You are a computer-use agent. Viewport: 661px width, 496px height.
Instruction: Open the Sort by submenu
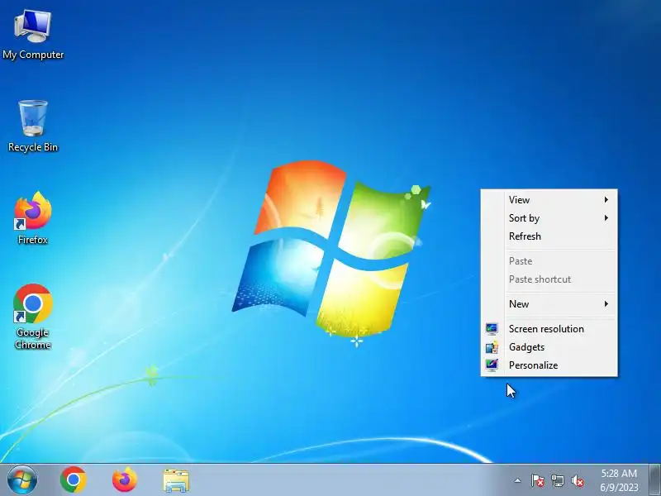click(549, 217)
